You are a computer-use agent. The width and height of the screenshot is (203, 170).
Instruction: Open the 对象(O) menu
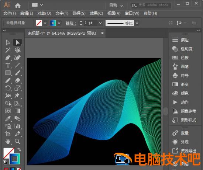tap(44, 13)
